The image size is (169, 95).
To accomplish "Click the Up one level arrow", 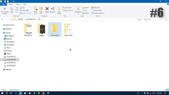I will pyautogui.click(x=11, y=19).
